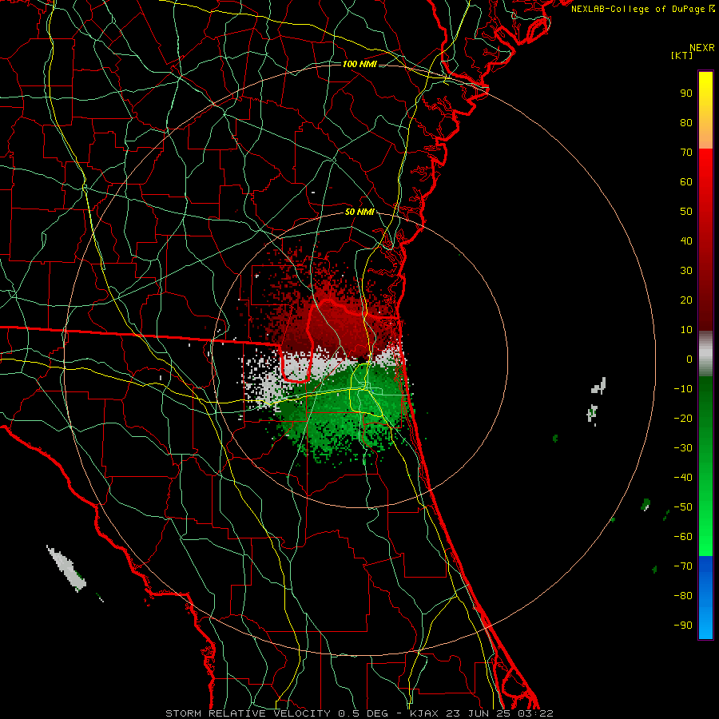719x719 pixels.
Task: Click the NEXLAB-College of DuPage header text
Action: [x=638, y=9]
